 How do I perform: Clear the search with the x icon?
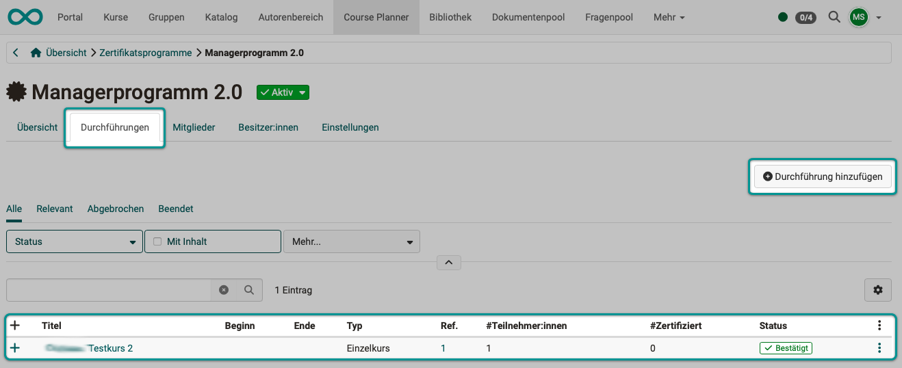(x=224, y=290)
